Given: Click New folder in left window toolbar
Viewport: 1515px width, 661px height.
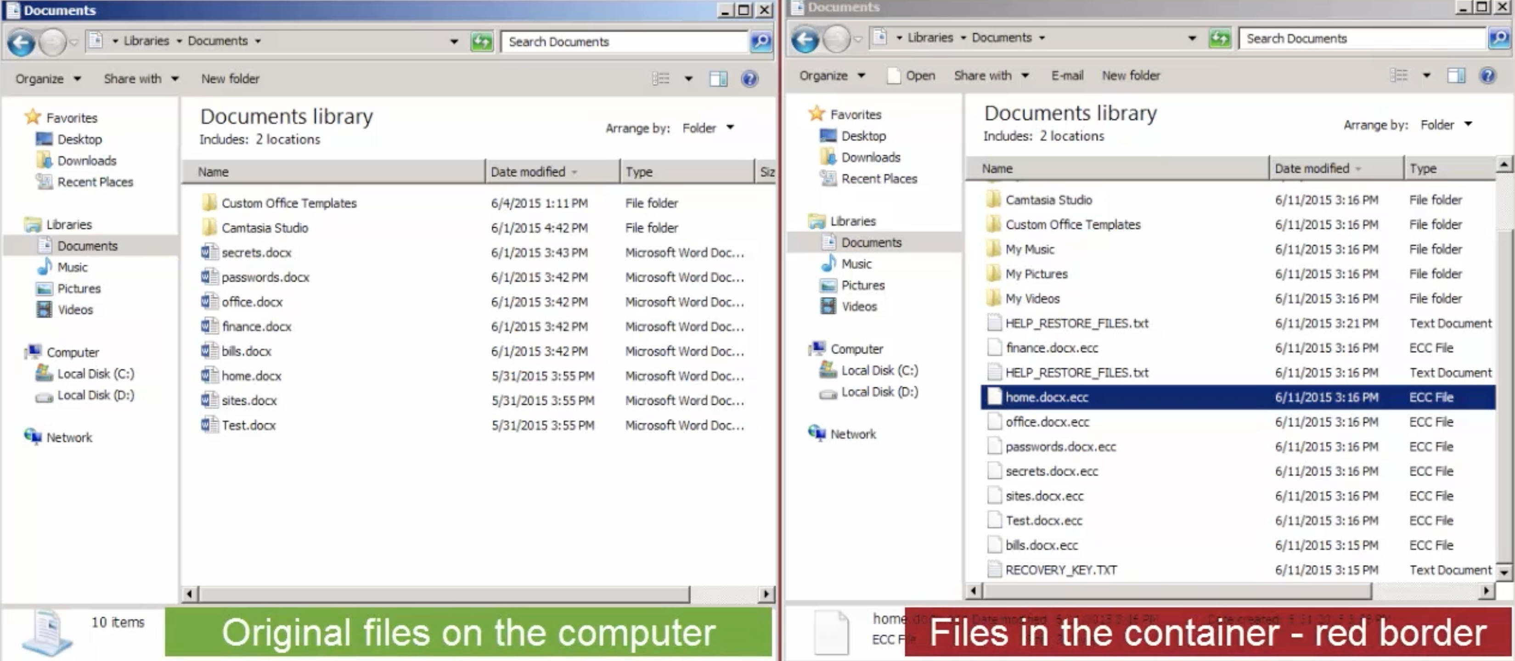Looking at the screenshot, I should point(230,79).
